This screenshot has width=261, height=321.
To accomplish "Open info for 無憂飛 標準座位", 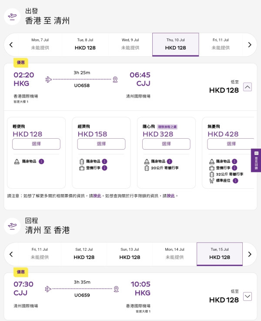I will pyautogui.click(x=235, y=181).
